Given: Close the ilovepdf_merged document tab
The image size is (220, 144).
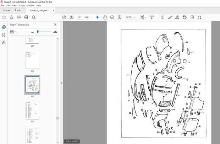Looking at the screenshot, I should (x=54, y=10).
